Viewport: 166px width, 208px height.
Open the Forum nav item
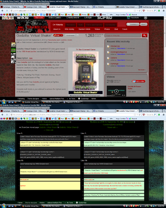pyautogui.click(x=124, y=29)
